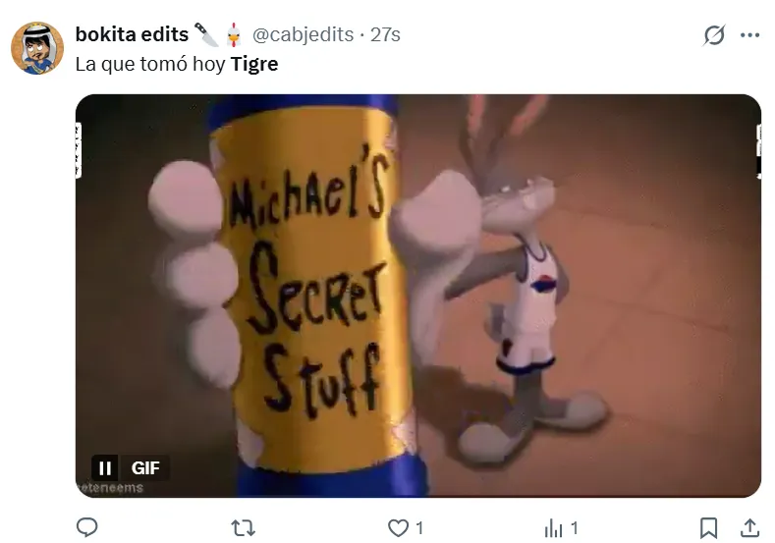The height and width of the screenshot is (543, 775).
Task: Bookmark this post
Action: click(709, 528)
